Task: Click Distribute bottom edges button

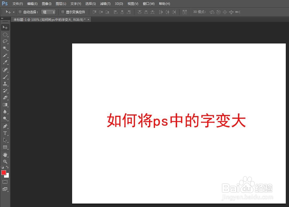Action: click(x=153, y=12)
